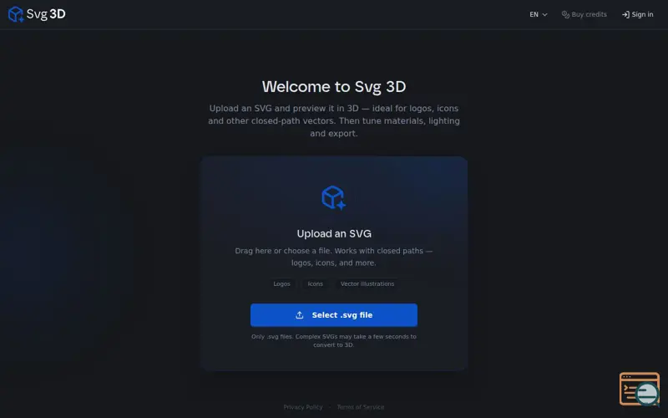Click the Vector illustrations tag

(367, 283)
